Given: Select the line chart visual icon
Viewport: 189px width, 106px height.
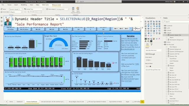Looking at the screenshot, I should [x=146, y=24].
